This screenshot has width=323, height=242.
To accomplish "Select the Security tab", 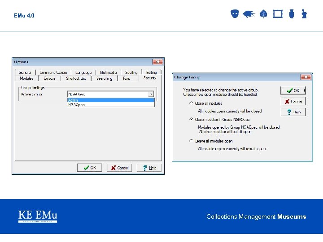I will point(150,78).
